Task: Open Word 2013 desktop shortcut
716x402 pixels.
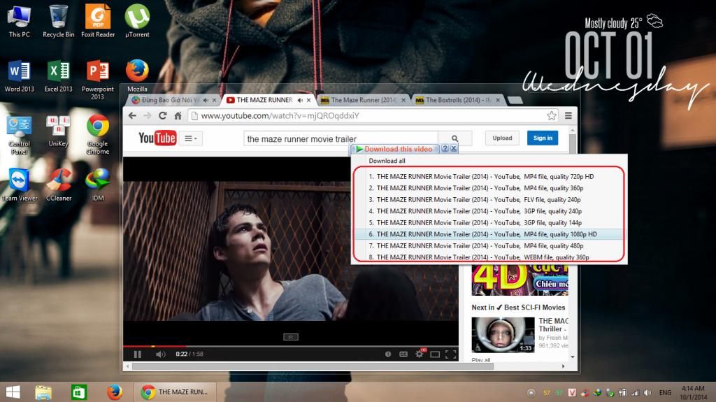Action: [19, 76]
